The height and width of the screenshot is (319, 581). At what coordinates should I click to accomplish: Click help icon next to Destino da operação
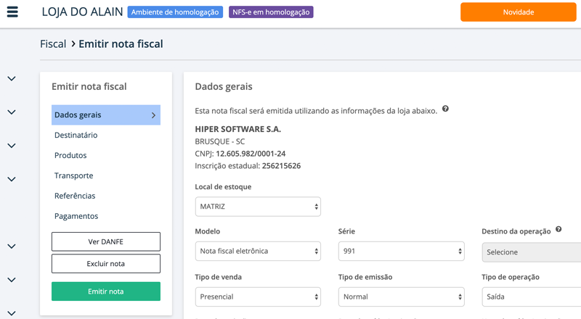click(x=558, y=230)
